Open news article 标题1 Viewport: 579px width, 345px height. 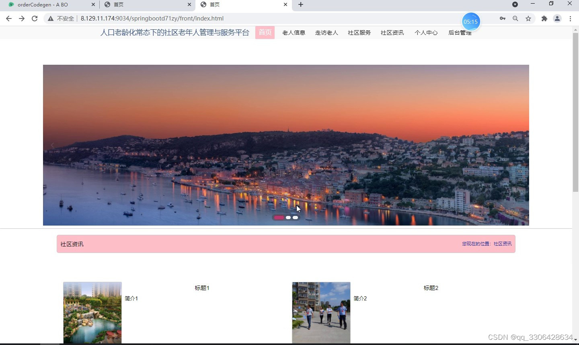[202, 288]
